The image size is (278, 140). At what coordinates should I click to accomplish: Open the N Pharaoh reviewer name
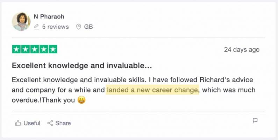pos(49,16)
